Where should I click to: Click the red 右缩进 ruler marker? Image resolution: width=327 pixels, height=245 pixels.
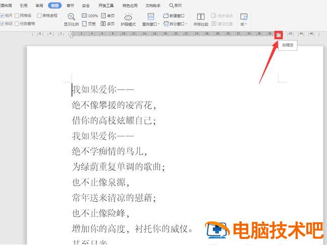pyautogui.click(x=278, y=34)
